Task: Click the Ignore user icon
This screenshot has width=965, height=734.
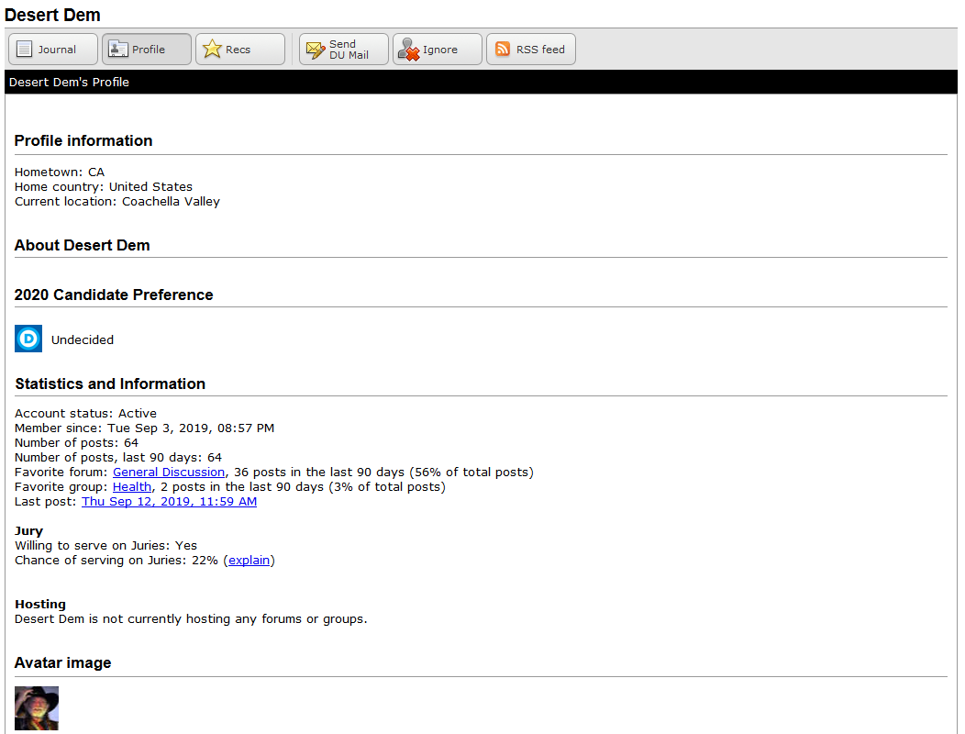Action: pos(409,50)
